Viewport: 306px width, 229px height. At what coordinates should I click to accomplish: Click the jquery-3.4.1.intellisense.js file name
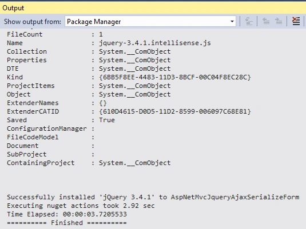155,43
